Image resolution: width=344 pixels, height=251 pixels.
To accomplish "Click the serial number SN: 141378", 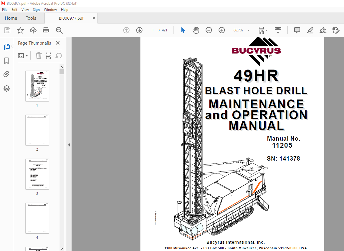I will [283, 159].
